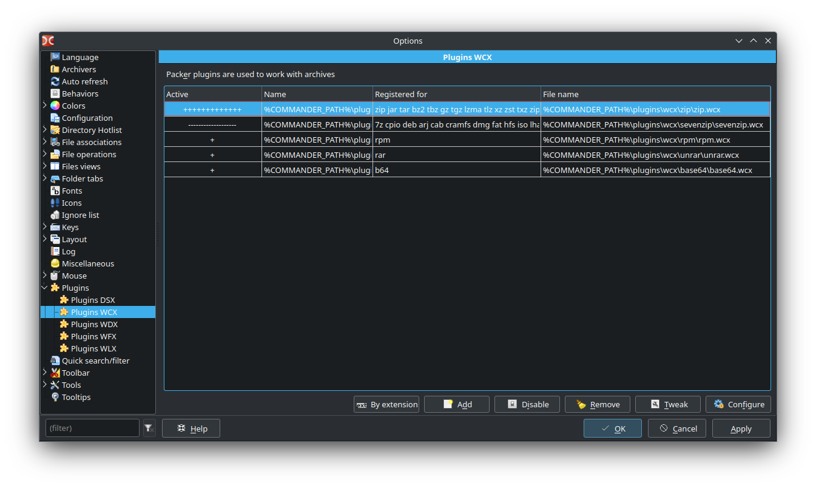The height and width of the screenshot is (488, 816).
Task: Expand the Toolbar settings branch
Action: (x=44, y=373)
